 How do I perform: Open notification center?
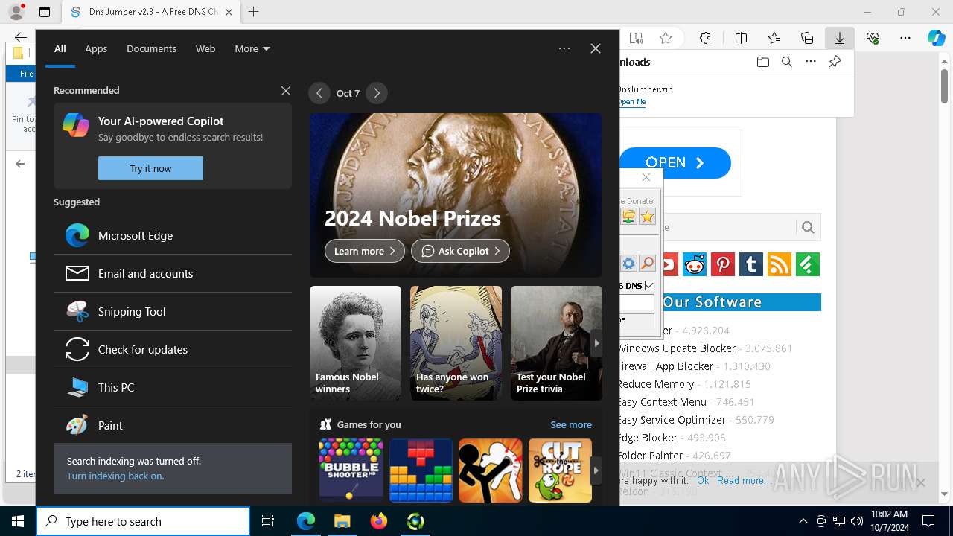pos(928,521)
